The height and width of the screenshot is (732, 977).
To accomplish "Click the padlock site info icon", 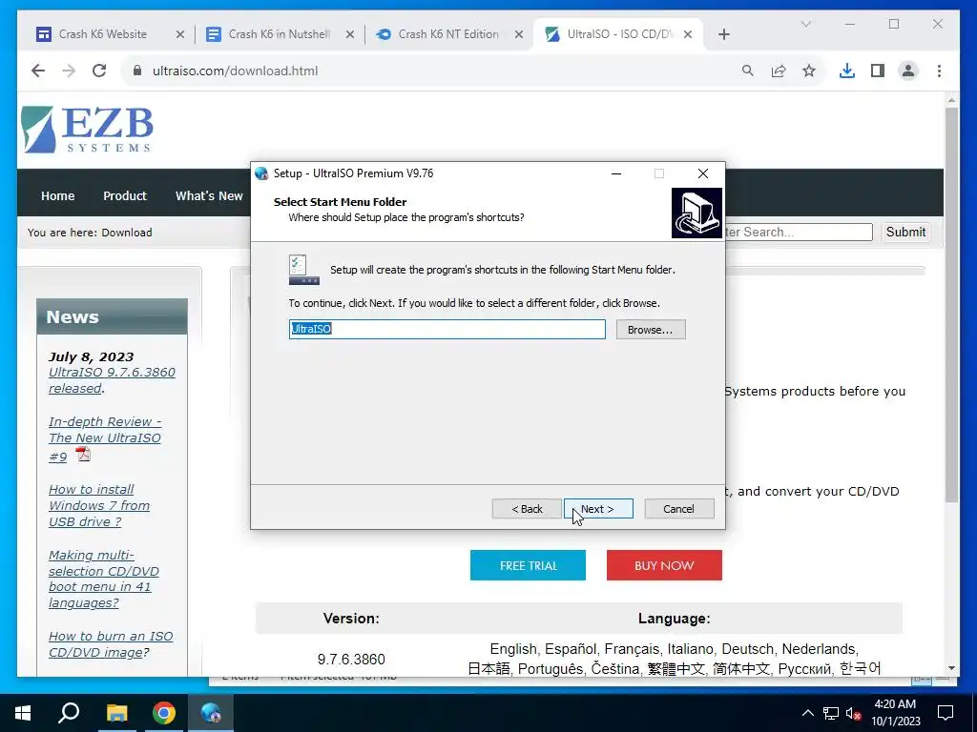I will click(137, 71).
